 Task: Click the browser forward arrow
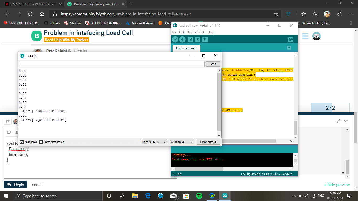pyautogui.click(x=19, y=14)
